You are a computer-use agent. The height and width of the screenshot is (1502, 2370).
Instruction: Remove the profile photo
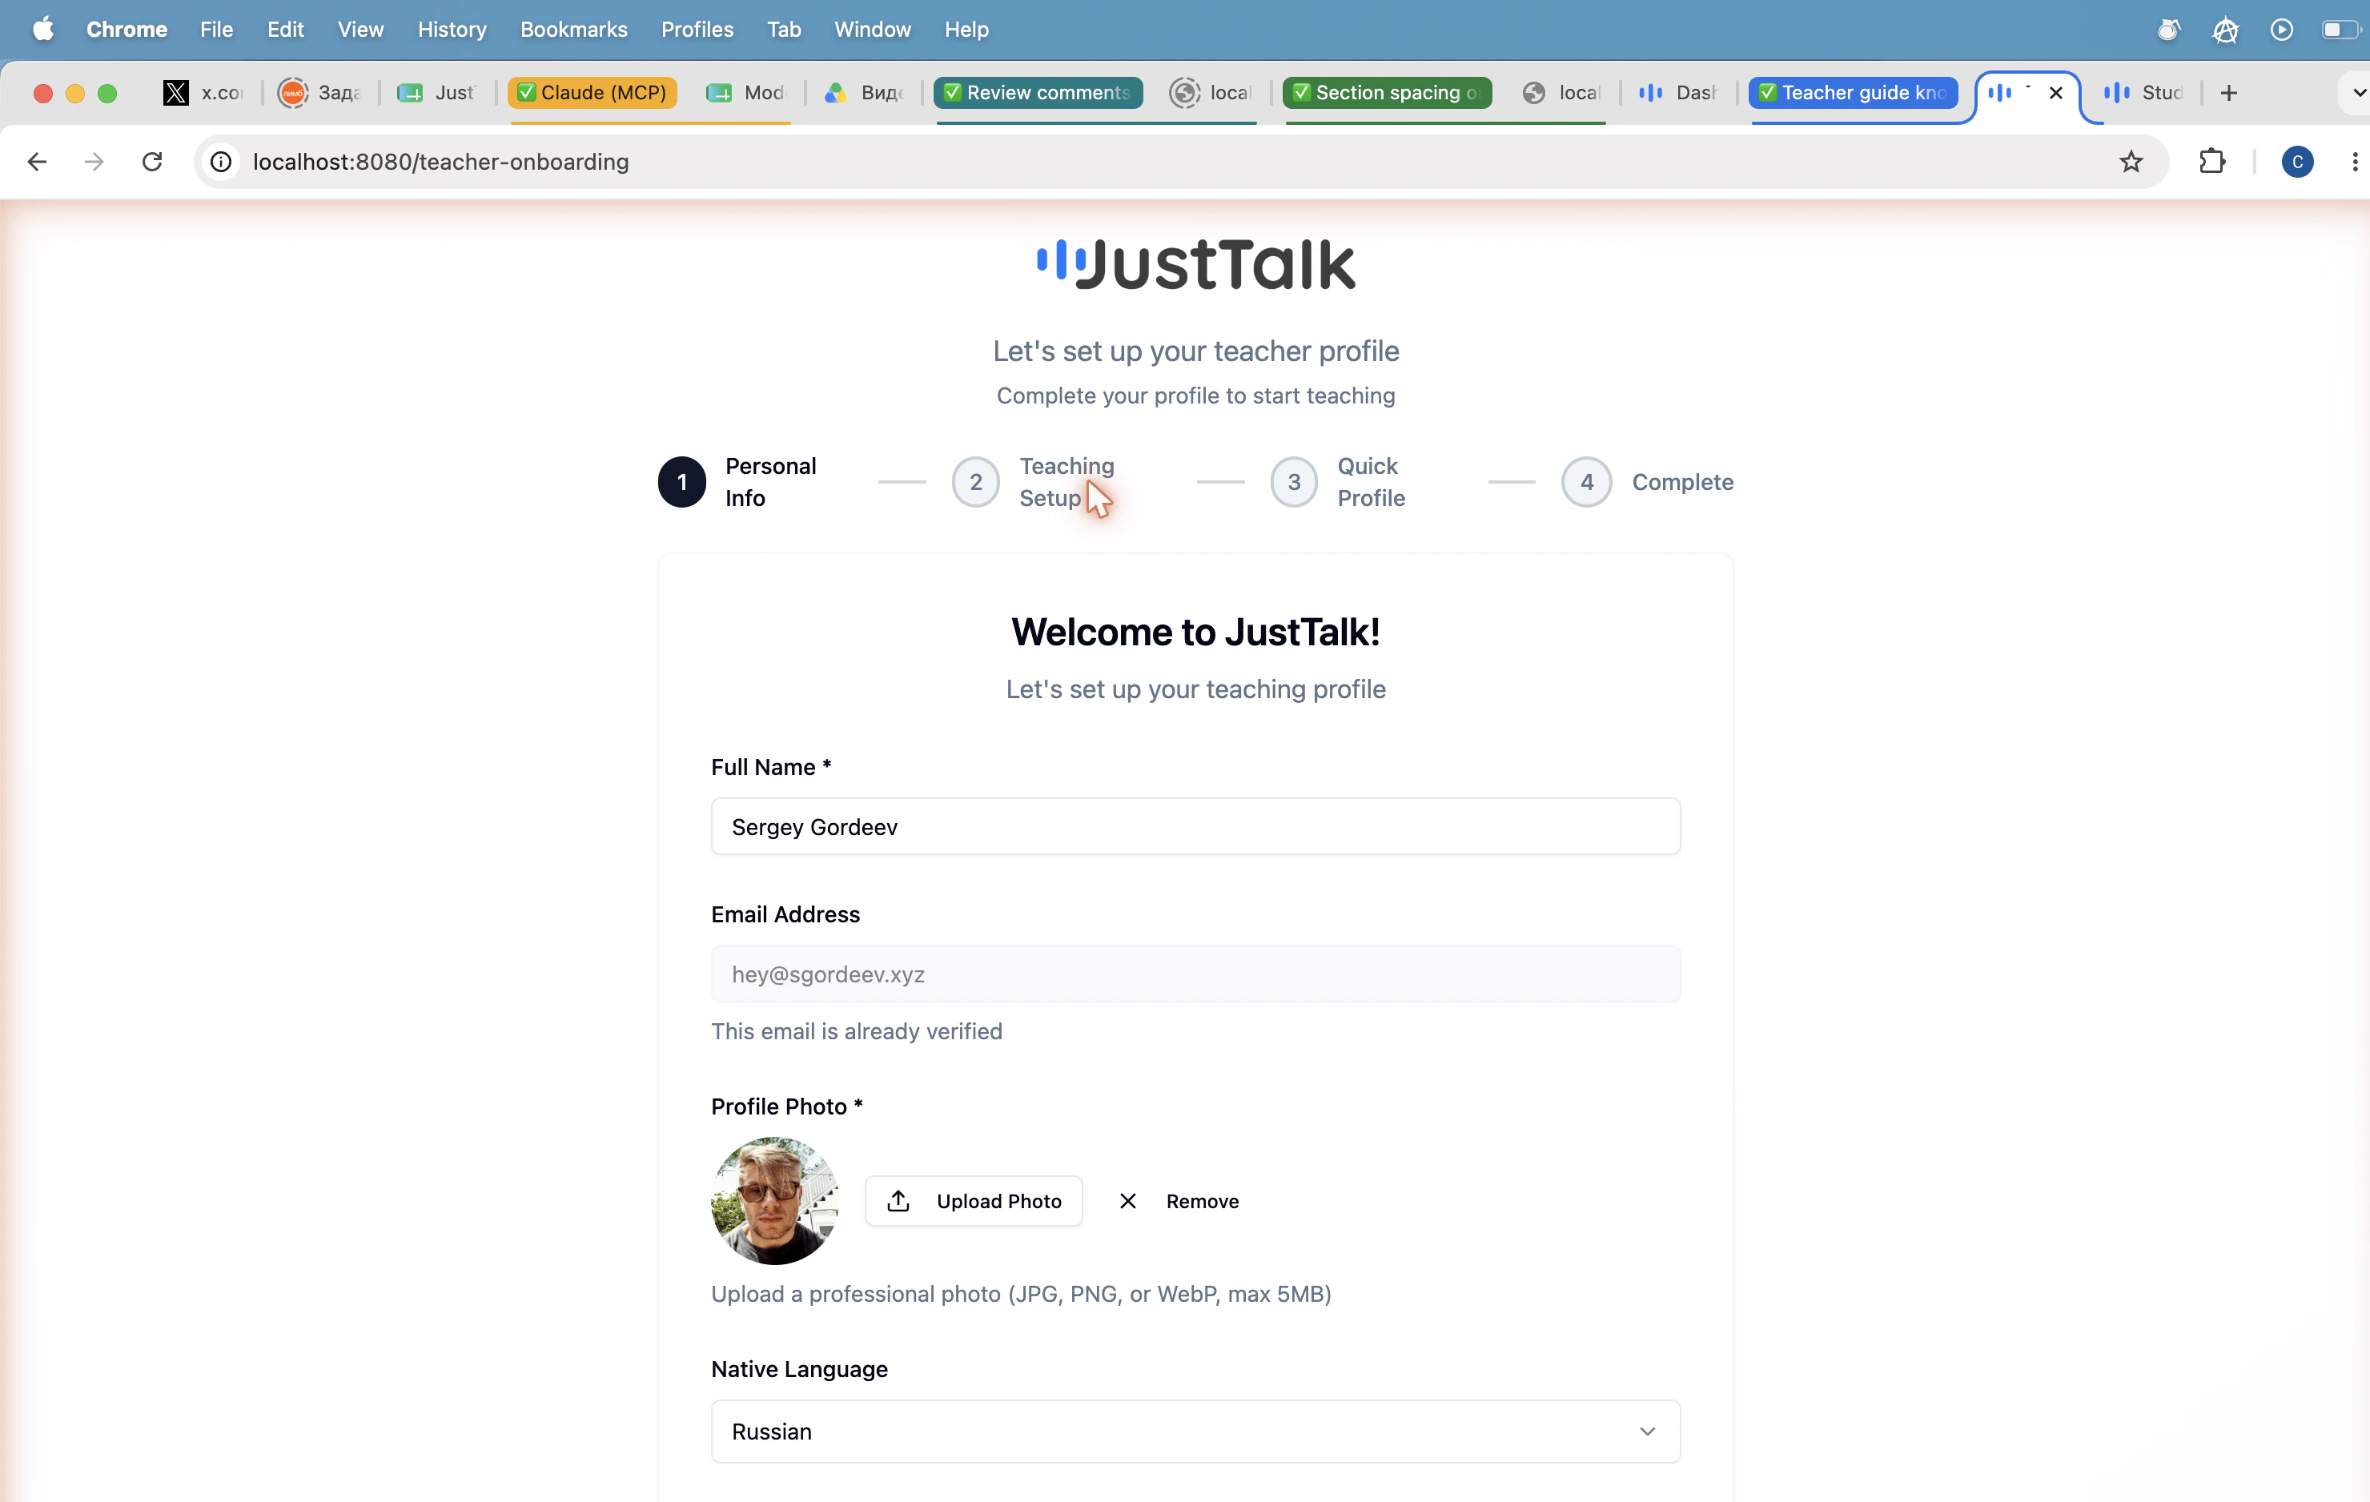pyautogui.click(x=1179, y=1201)
